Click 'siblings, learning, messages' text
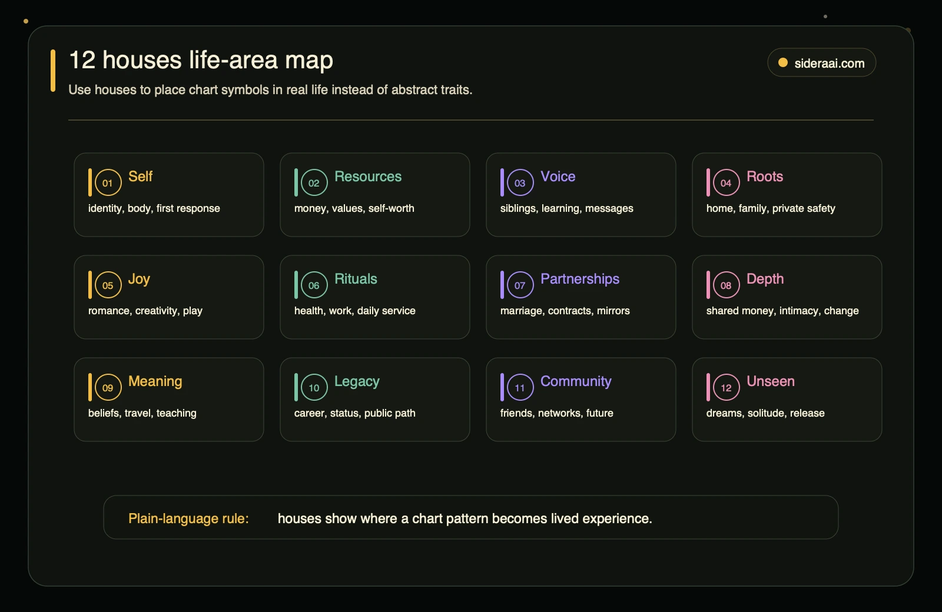 (566, 208)
